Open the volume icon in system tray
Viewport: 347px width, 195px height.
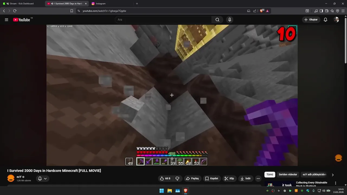[323, 191]
